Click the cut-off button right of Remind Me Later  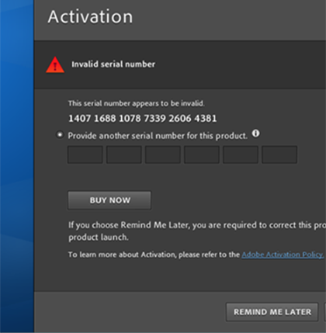325,312
